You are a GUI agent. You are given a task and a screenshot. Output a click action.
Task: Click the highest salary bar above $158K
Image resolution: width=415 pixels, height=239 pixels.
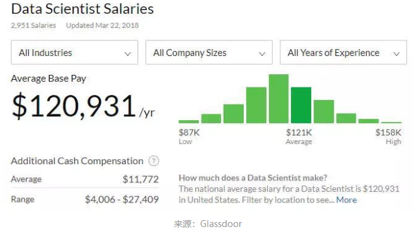coord(391,123)
